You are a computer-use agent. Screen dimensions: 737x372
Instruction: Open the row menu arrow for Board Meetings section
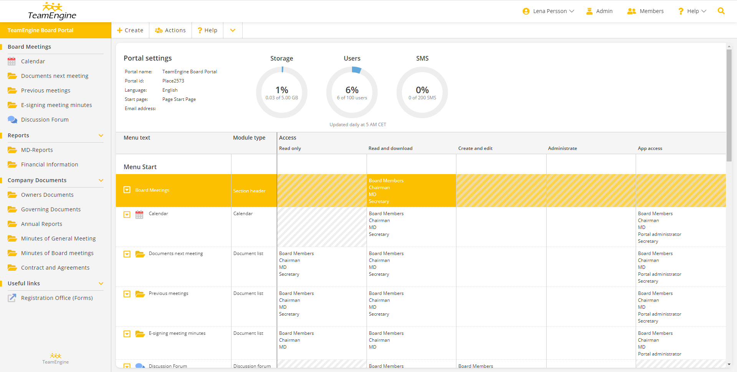click(127, 190)
